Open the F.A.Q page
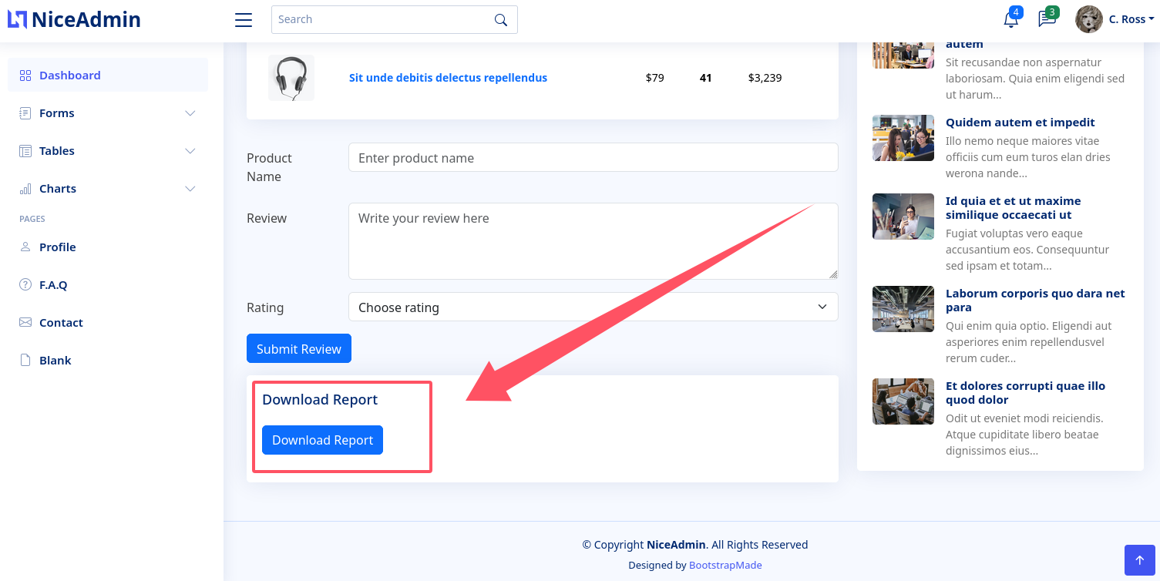 [53, 285]
